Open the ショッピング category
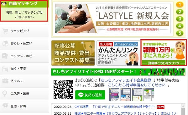 24,31
